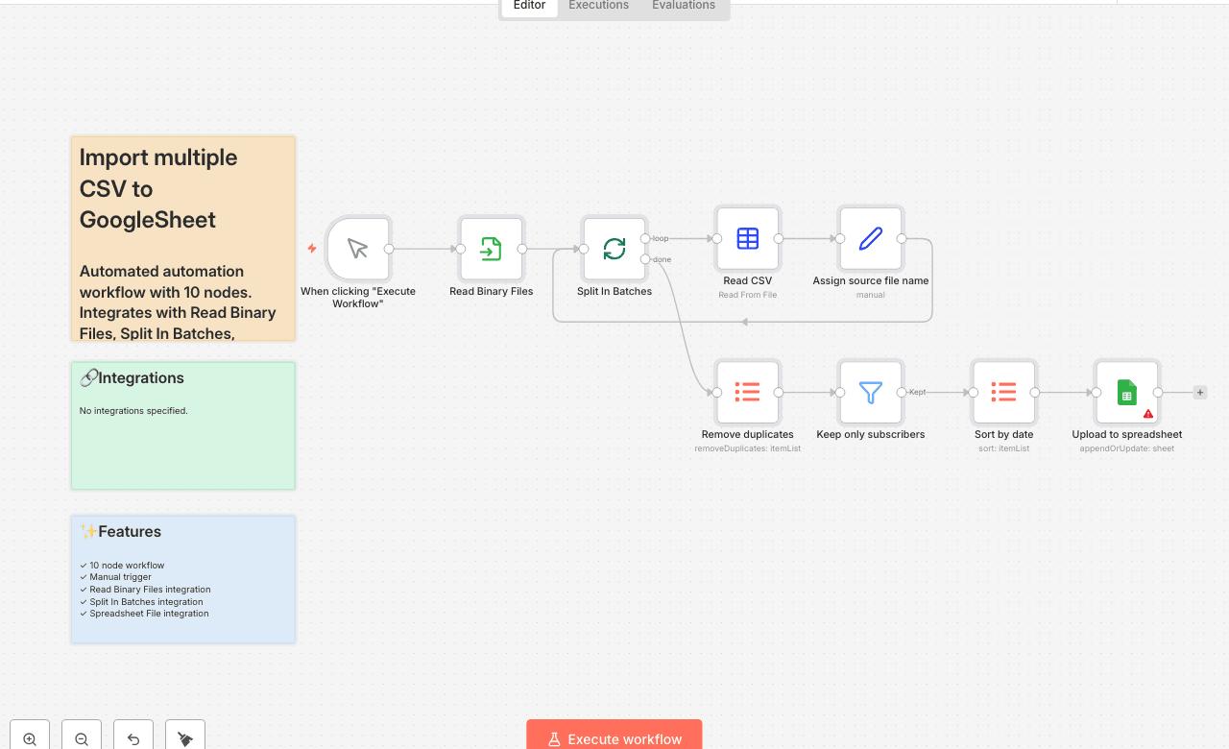
Task: Select the Editor tab
Action: click(529, 6)
